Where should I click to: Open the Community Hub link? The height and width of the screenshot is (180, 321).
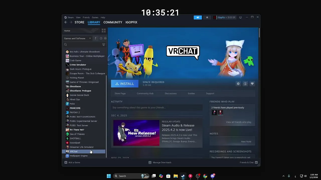[x=145, y=93]
